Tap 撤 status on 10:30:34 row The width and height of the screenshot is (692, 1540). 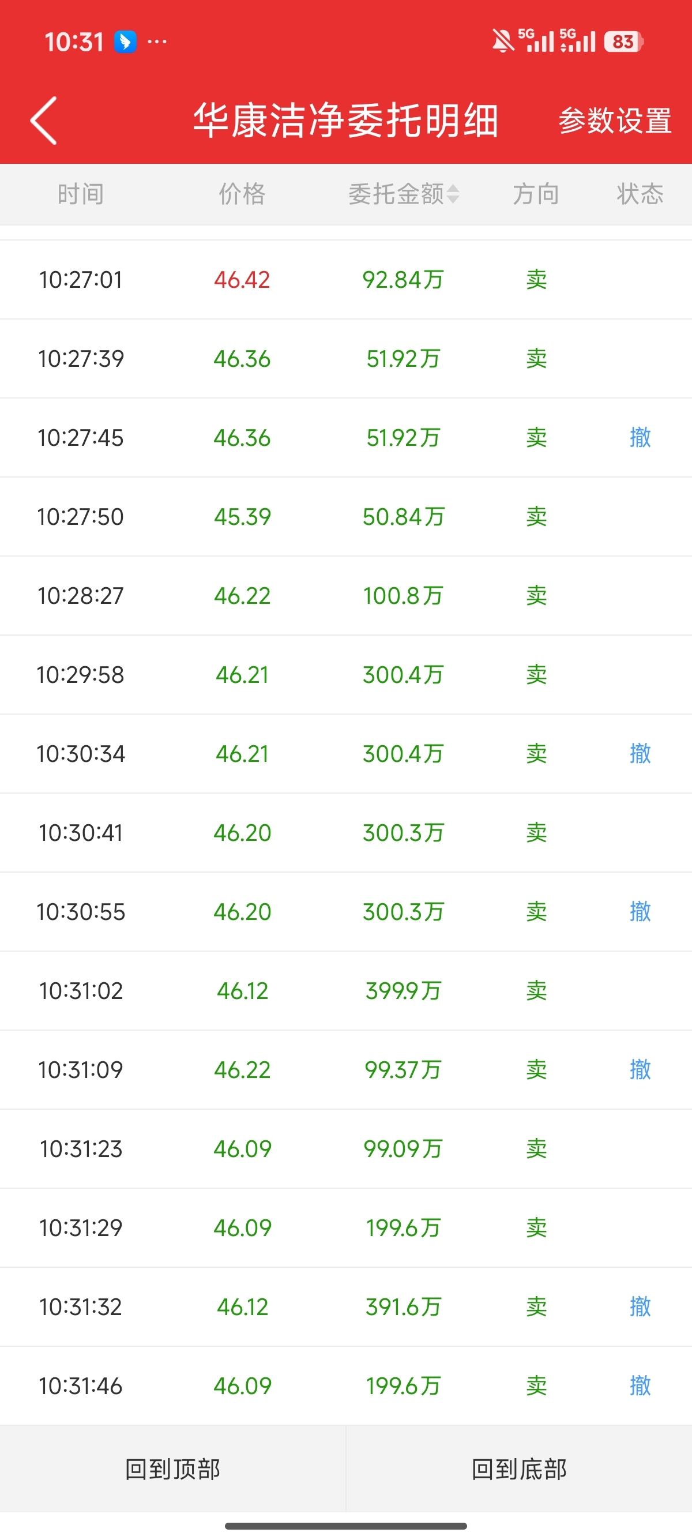[640, 753]
